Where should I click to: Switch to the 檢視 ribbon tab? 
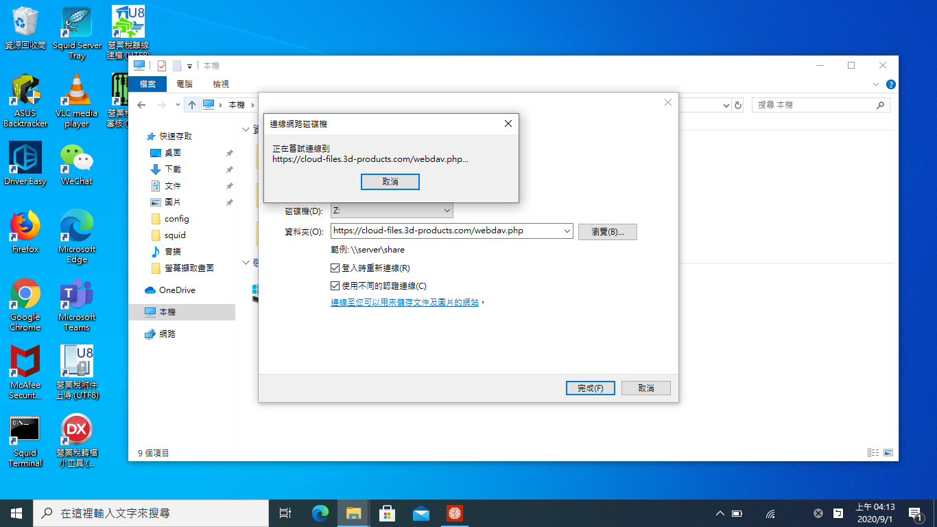click(x=221, y=84)
